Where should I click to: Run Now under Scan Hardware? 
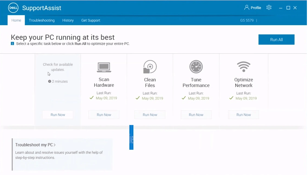[104, 115]
